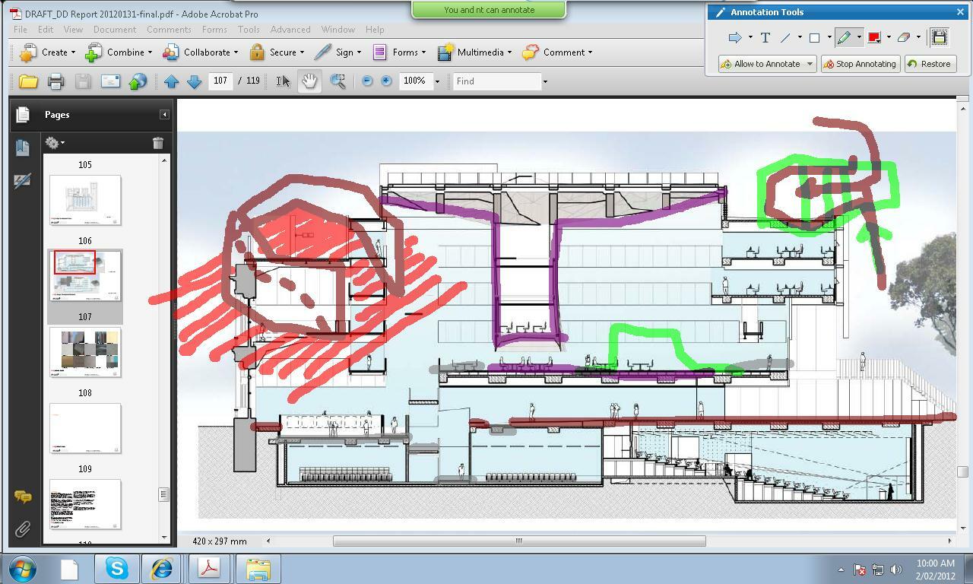The height and width of the screenshot is (584, 973).
Task: Open the Comments menu
Action: coord(169,30)
